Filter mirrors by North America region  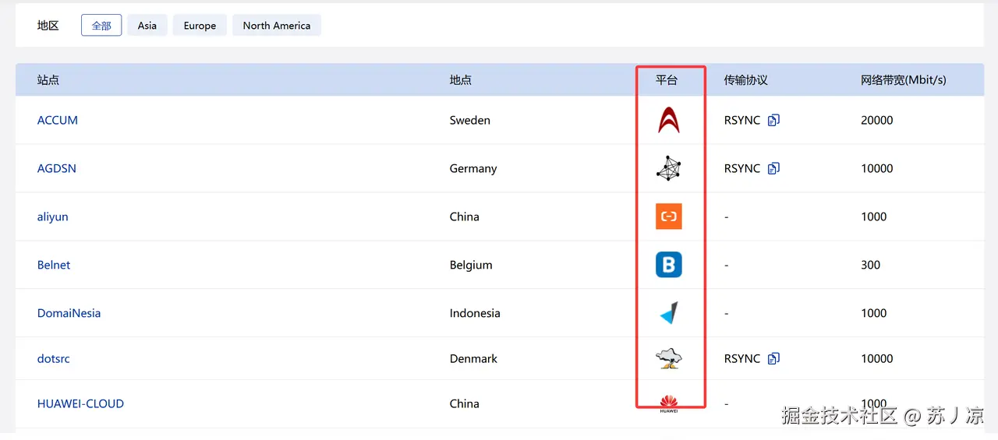click(x=277, y=26)
